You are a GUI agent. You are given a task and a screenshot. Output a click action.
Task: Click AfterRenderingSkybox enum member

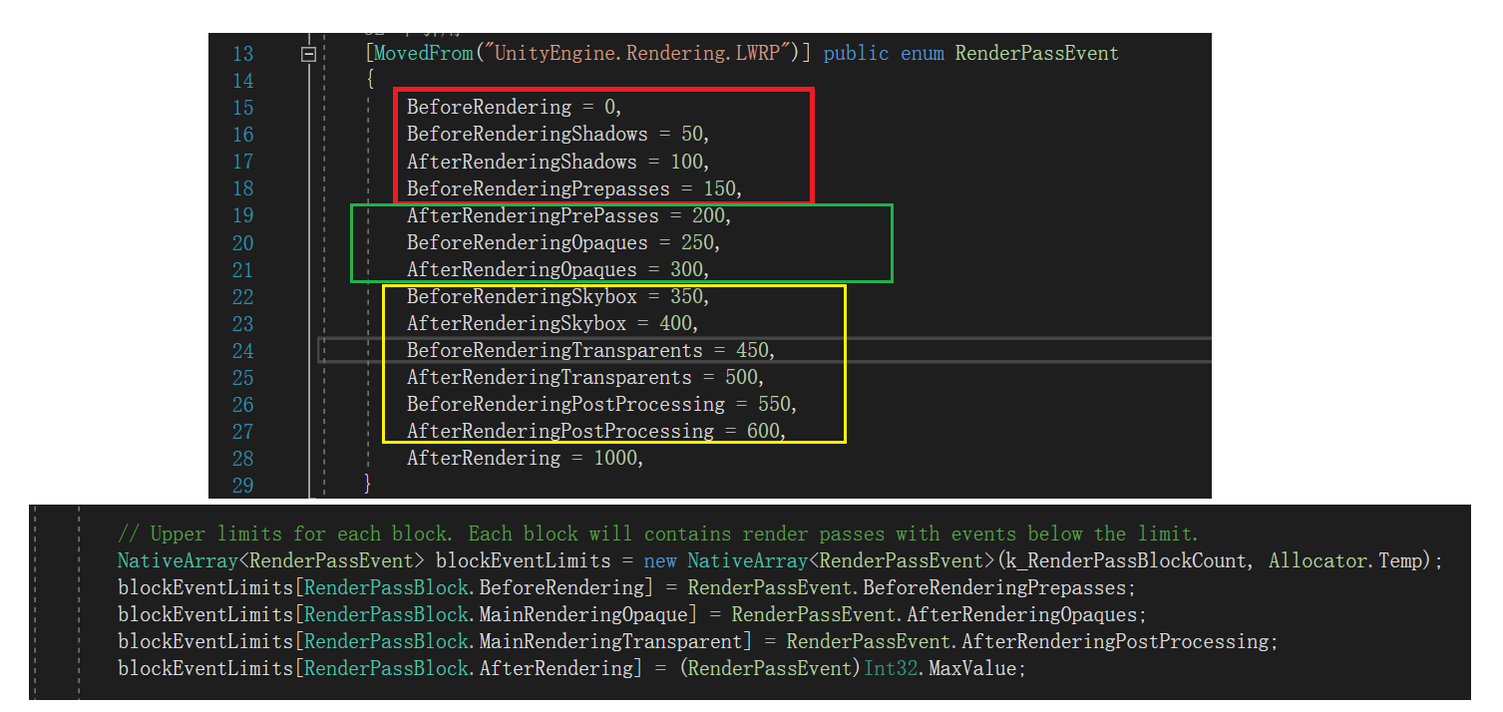pos(517,324)
